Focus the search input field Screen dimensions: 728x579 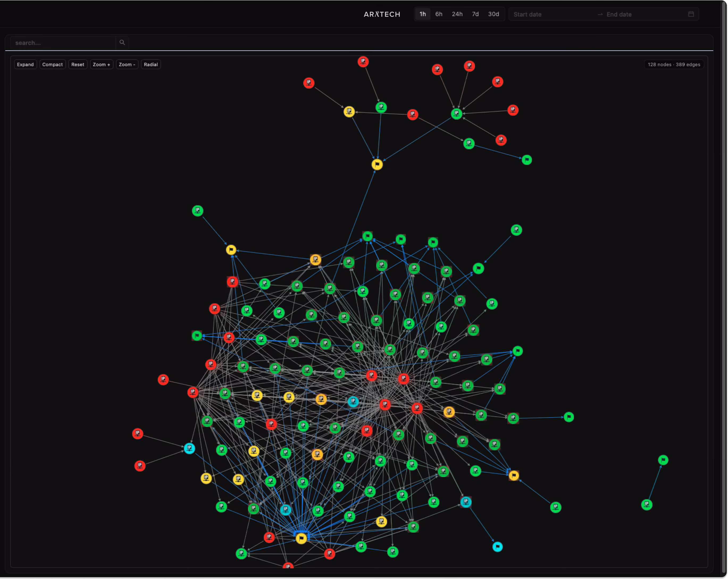[x=63, y=43]
